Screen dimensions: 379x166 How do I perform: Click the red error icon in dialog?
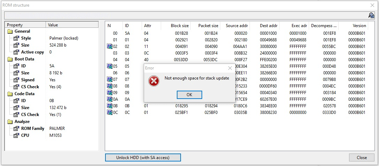pos(153,81)
